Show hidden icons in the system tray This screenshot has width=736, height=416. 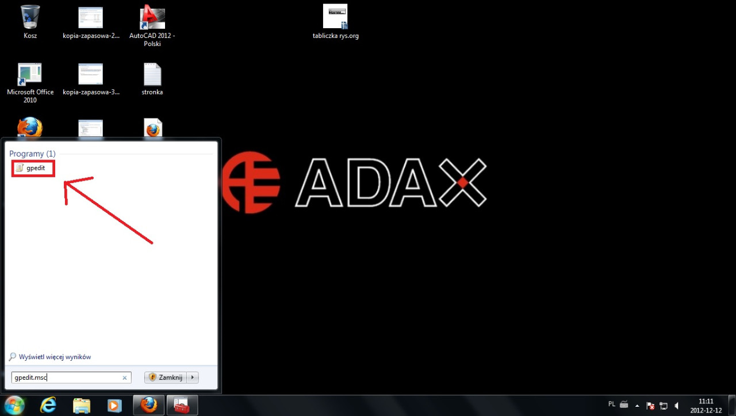[637, 405]
